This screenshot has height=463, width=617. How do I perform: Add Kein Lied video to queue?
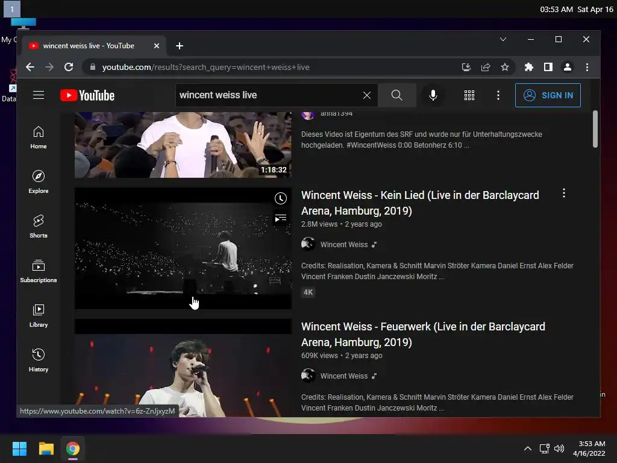tap(281, 218)
